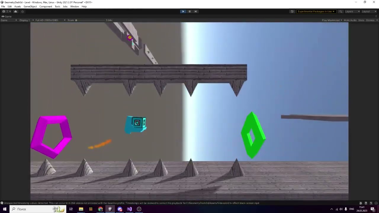Open the Tools menu
Image resolution: width=379 pixels, height=213 pixels.
[57, 7]
